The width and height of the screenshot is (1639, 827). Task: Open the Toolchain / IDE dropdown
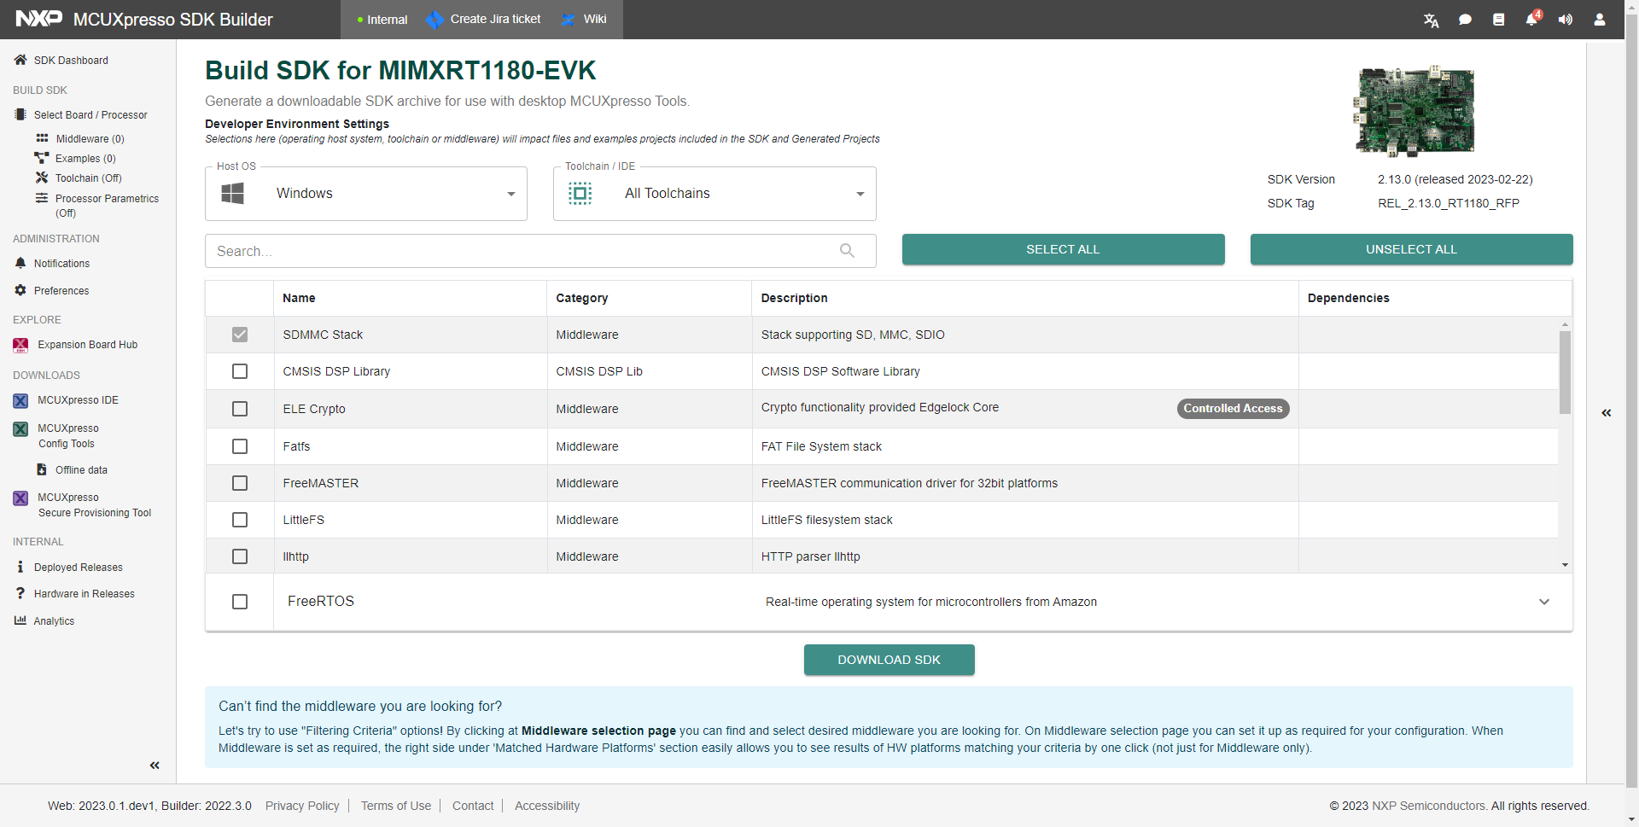point(715,194)
